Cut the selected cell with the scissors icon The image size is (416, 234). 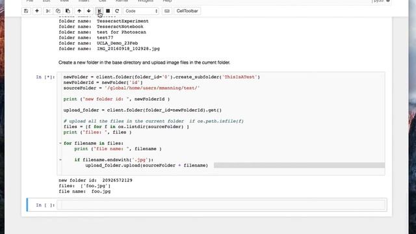pyautogui.click(x=48, y=11)
